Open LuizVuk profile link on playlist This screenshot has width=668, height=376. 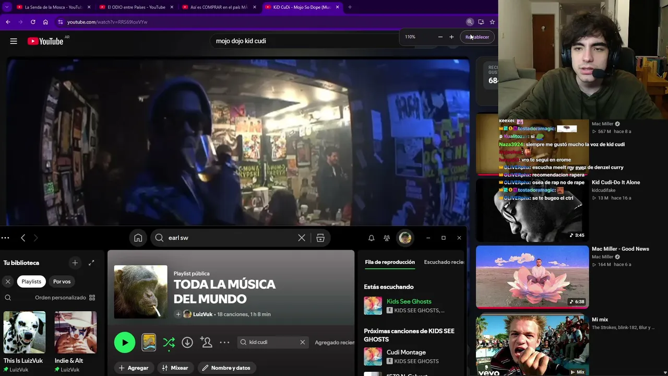tap(202, 314)
